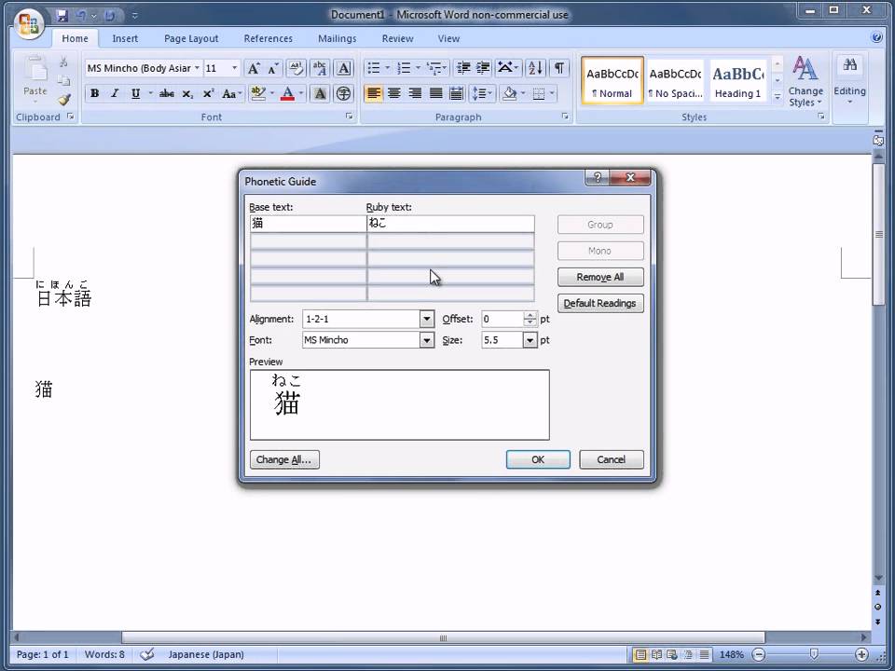Click Character Shading icon
Viewport: 895px width, 671px height.
(320, 93)
